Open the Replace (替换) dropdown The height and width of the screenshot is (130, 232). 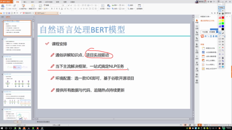click(x=131, y=9)
